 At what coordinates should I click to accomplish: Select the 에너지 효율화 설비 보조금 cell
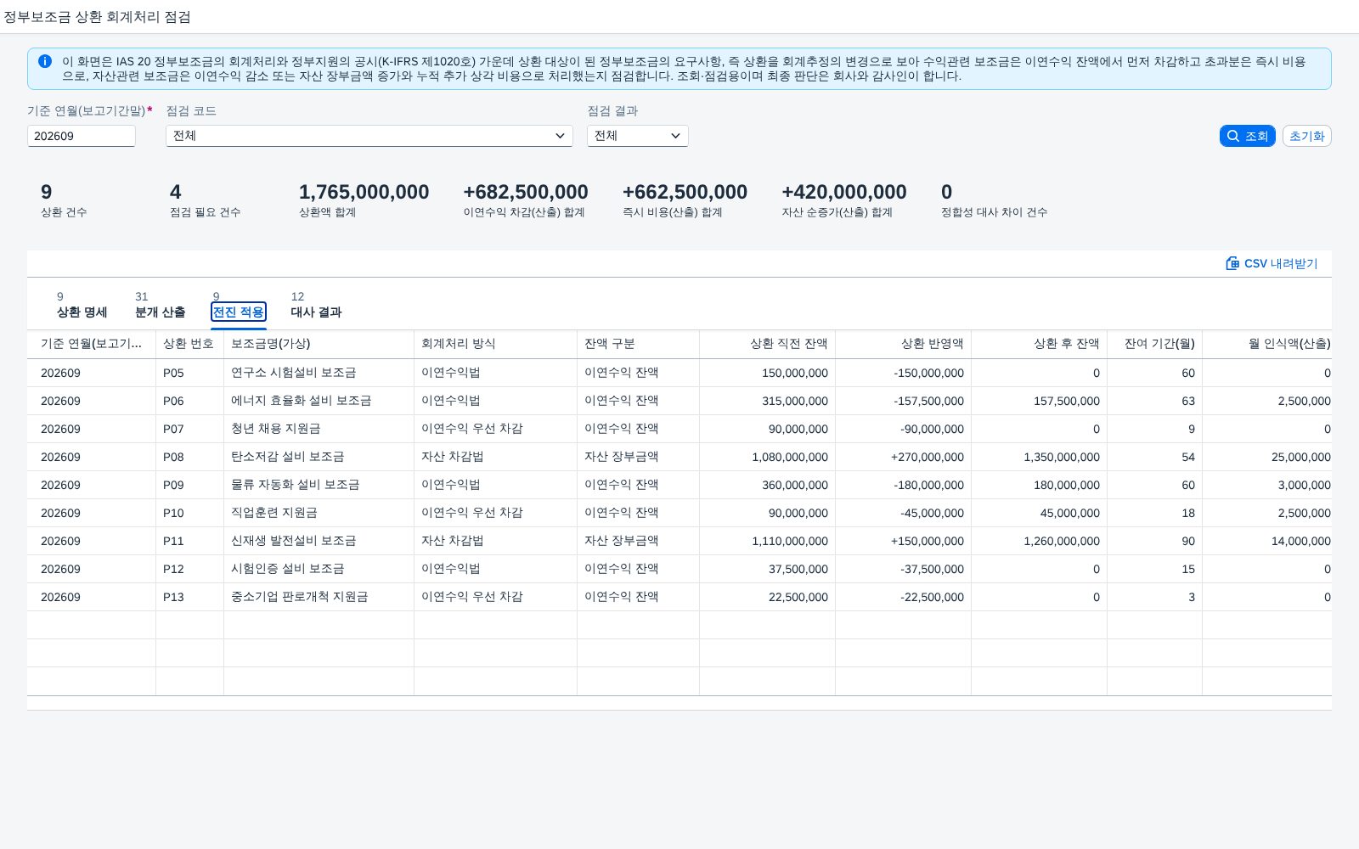319,401
